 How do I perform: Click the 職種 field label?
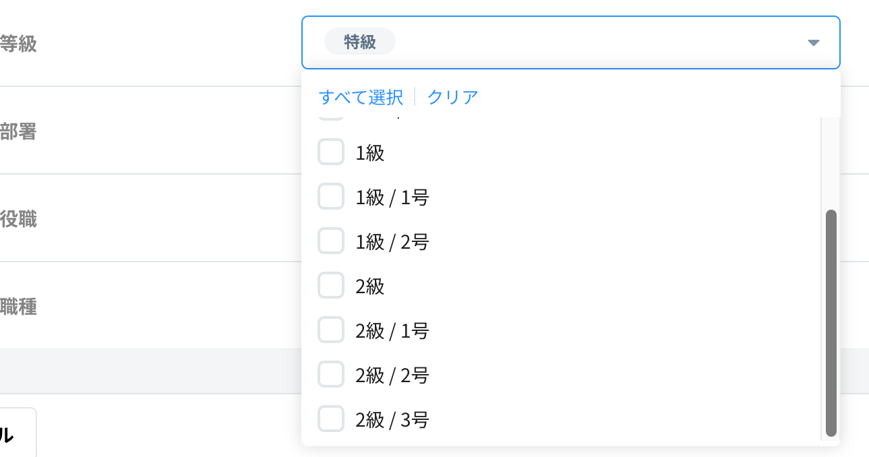(18, 307)
